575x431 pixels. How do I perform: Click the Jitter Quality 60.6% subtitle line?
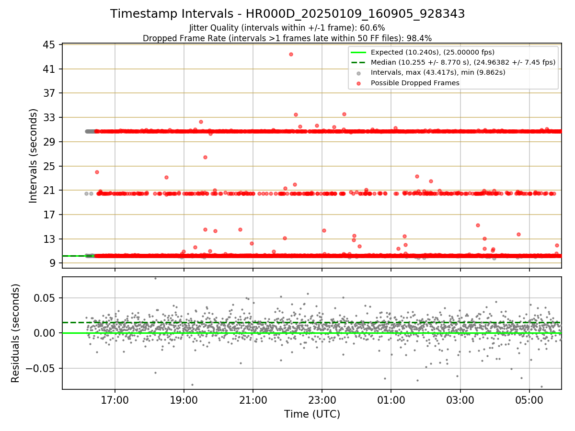[287, 28]
